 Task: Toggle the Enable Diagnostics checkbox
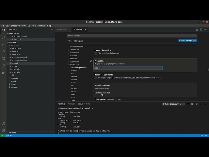(x=96, y=53)
